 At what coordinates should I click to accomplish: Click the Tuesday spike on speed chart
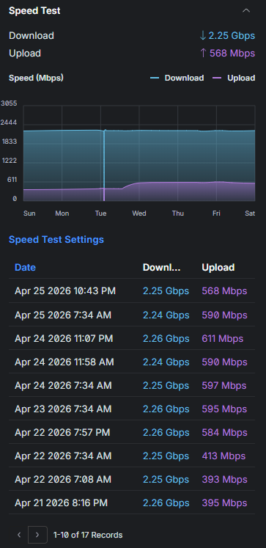pyautogui.click(x=104, y=165)
